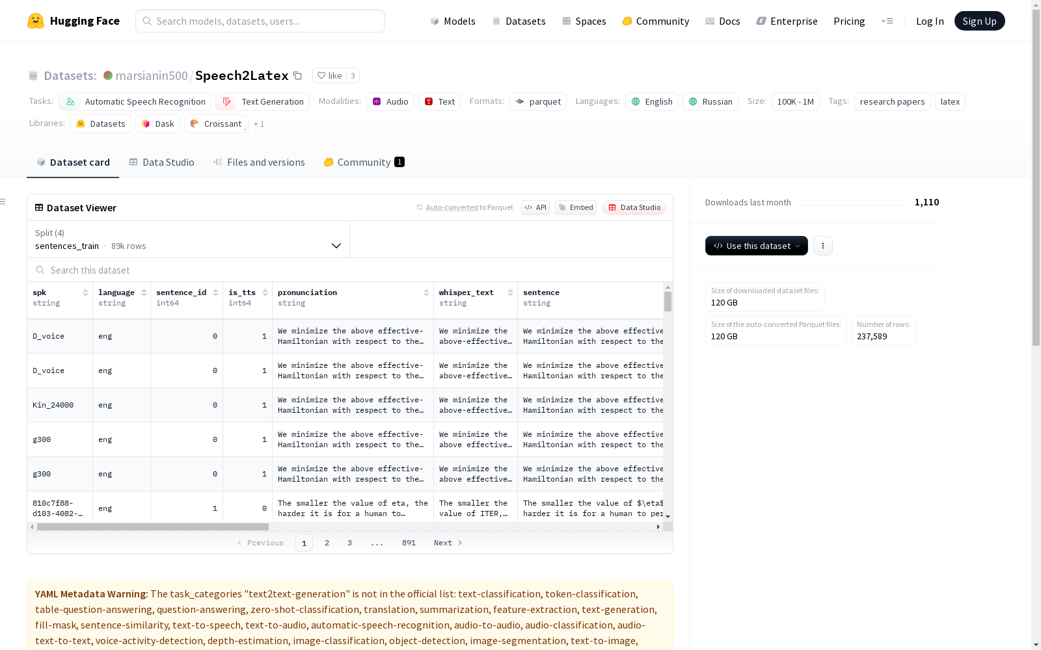Click the table's vertical scrollbar thumb

pyautogui.click(x=668, y=302)
